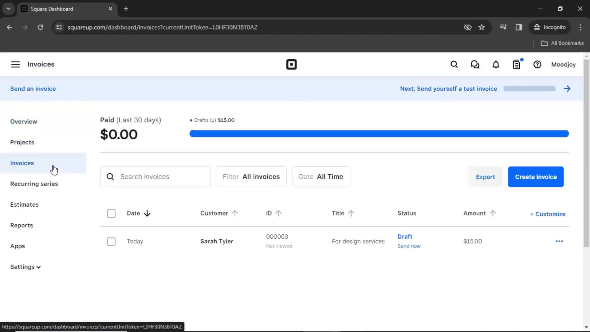Click the Moodjoy account avatar icon
The height and width of the screenshot is (332, 590).
[x=564, y=65]
